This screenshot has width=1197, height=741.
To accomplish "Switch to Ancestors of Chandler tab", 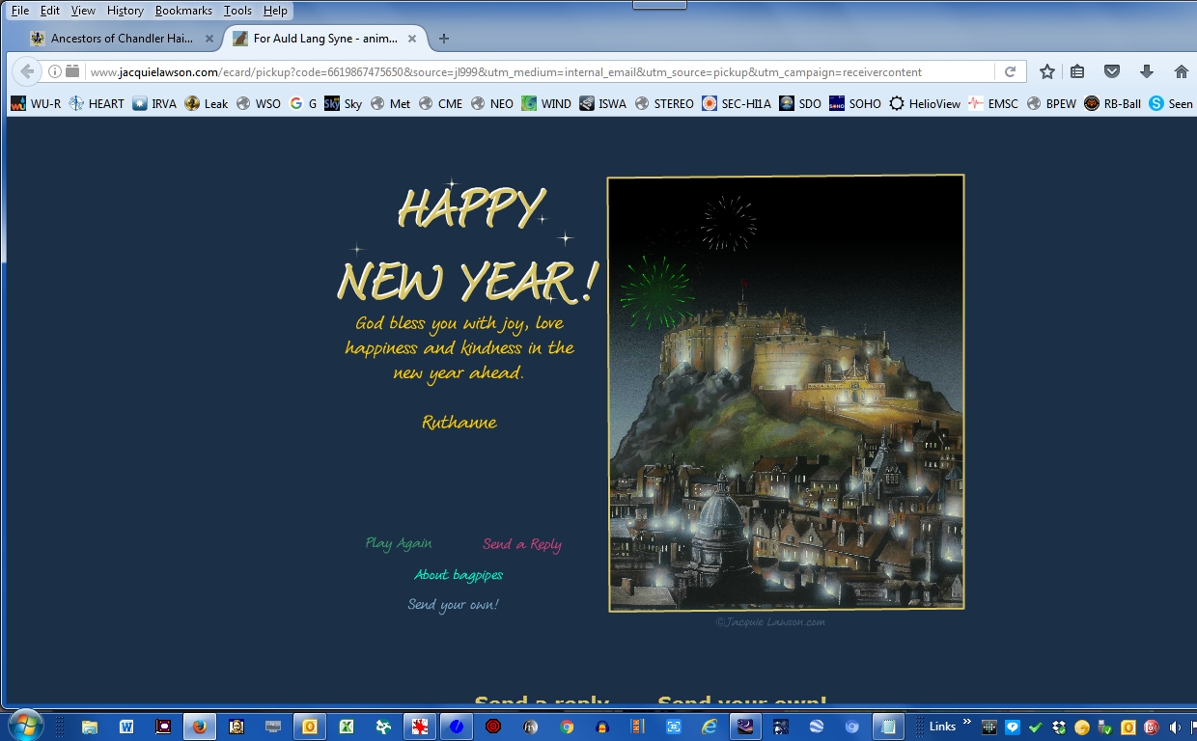I will tap(122, 39).
